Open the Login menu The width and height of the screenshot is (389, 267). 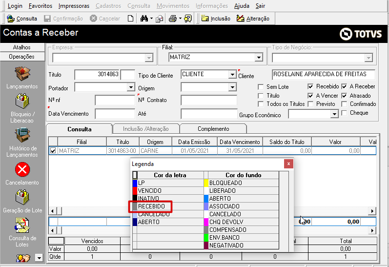[x=15, y=6]
